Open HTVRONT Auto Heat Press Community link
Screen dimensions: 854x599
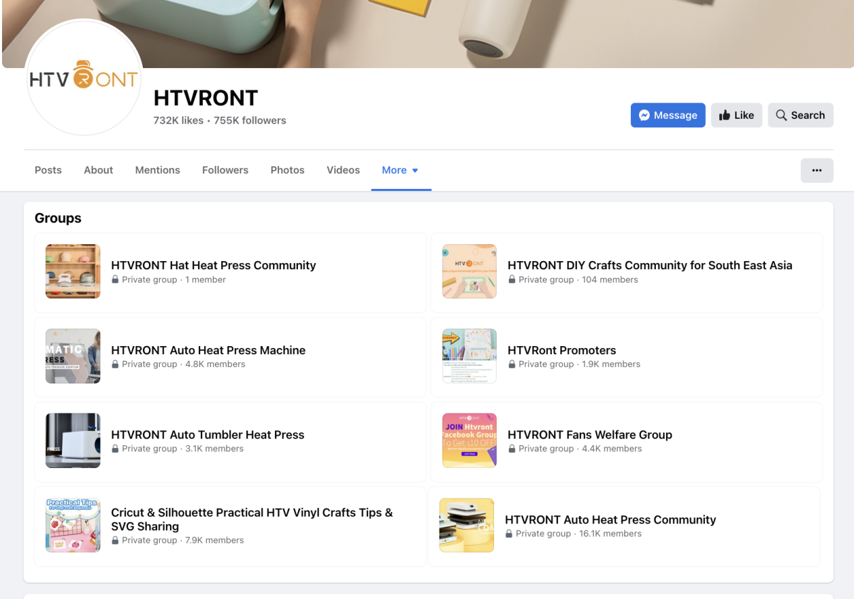[x=610, y=519]
